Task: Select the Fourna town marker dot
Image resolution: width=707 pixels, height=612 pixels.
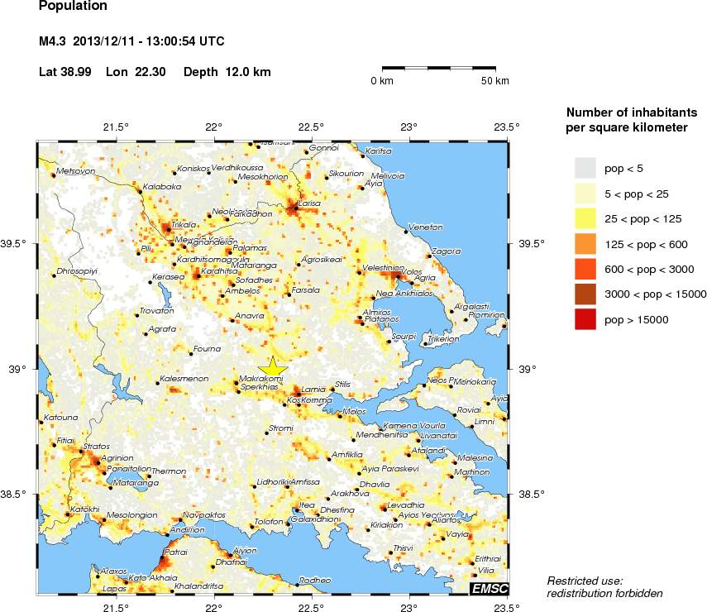Action: tap(191, 354)
